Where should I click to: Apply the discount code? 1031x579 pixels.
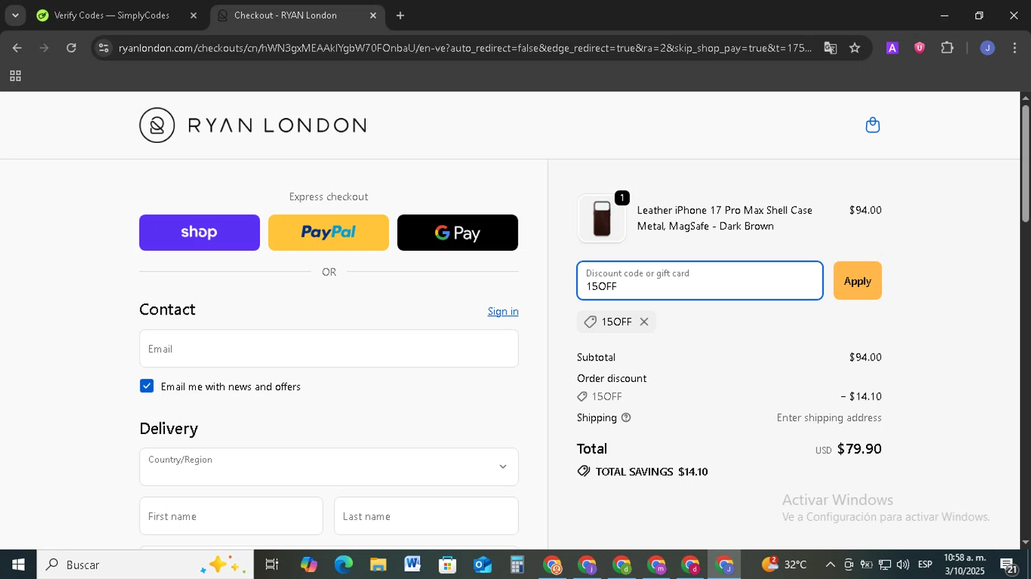point(857,281)
